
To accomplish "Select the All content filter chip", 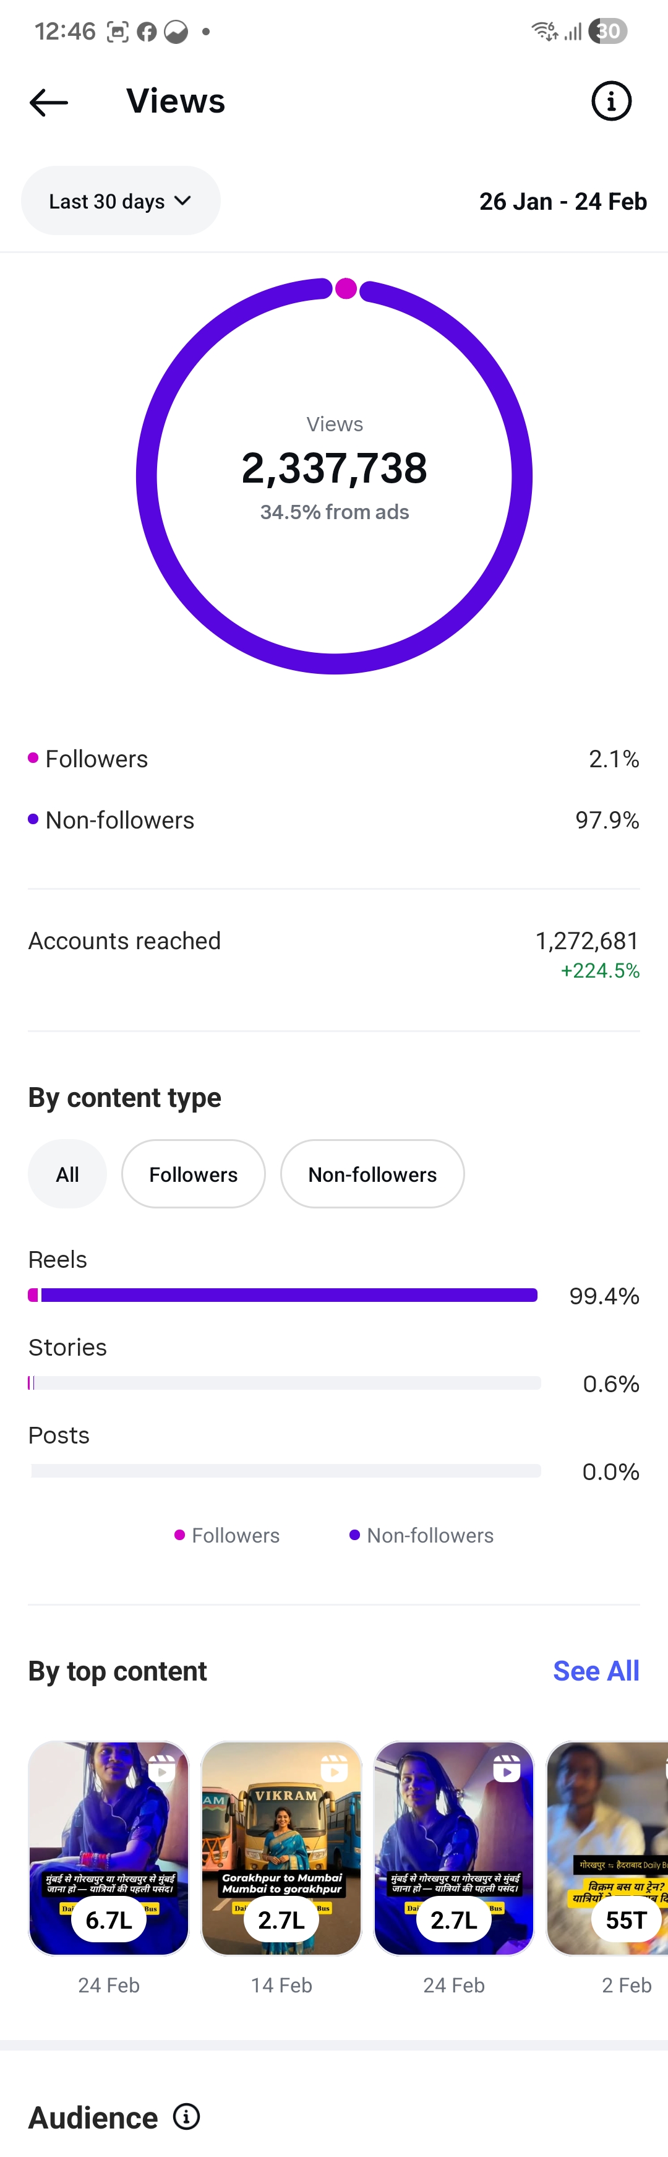I will click(67, 1174).
